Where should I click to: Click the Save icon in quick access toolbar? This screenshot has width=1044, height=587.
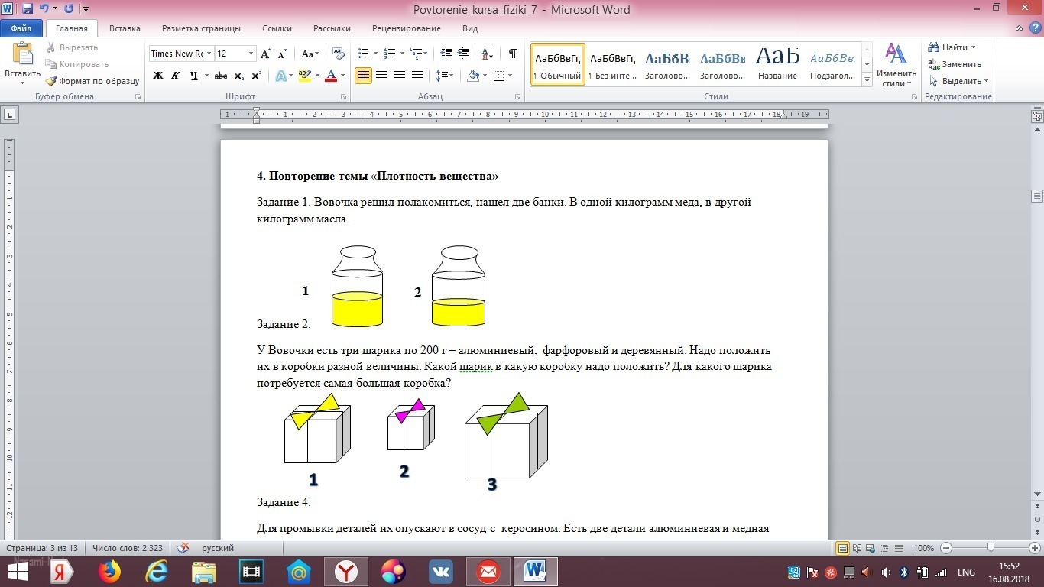tap(28, 9)
